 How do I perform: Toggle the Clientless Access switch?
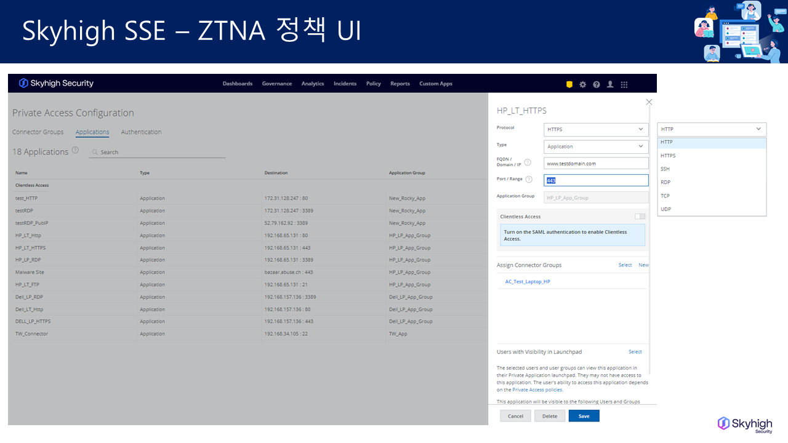640,217
